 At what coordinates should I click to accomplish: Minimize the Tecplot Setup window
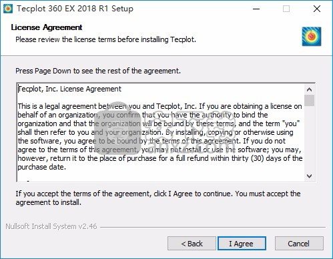point(256,9)
